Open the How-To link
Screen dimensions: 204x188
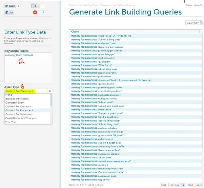point(198,5)
